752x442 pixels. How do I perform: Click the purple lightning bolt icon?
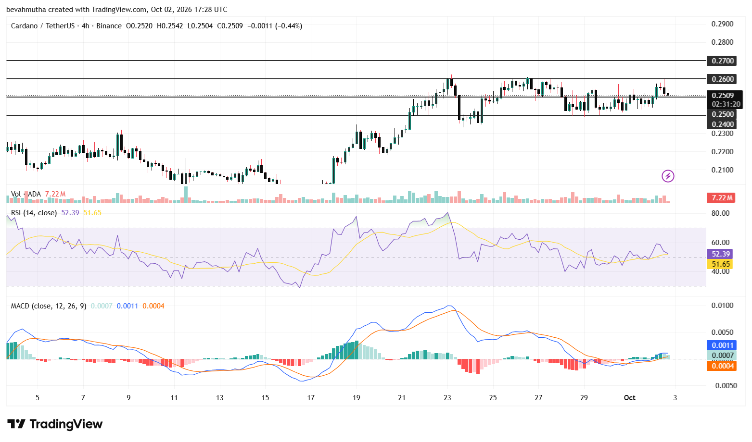pyautogui.click(x=668, y=176)
